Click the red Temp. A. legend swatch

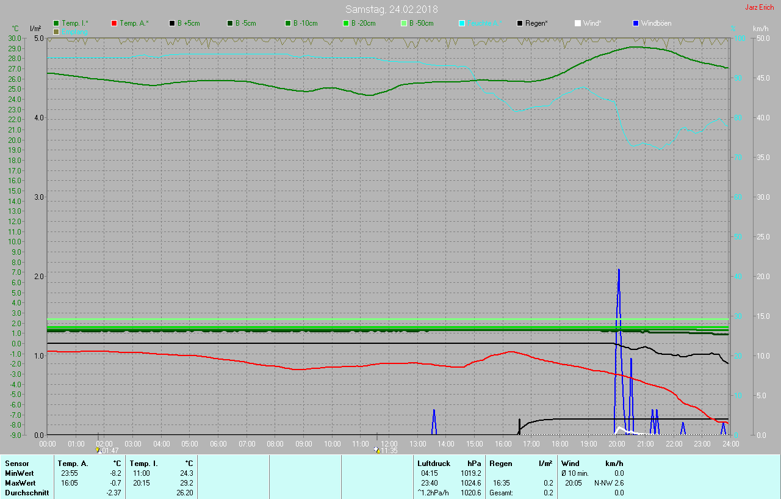pos(115,23)
